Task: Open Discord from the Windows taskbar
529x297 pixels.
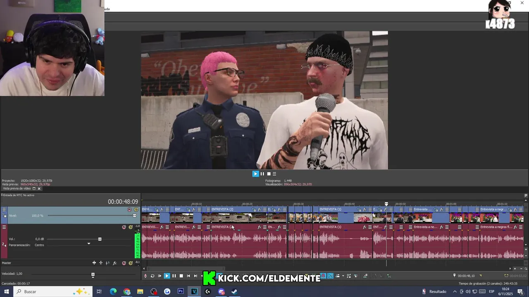Action: 221,291
